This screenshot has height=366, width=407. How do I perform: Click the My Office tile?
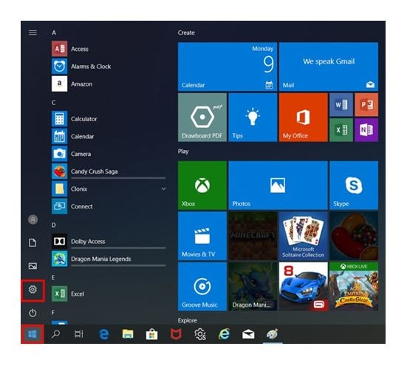[x=303, y=117]
